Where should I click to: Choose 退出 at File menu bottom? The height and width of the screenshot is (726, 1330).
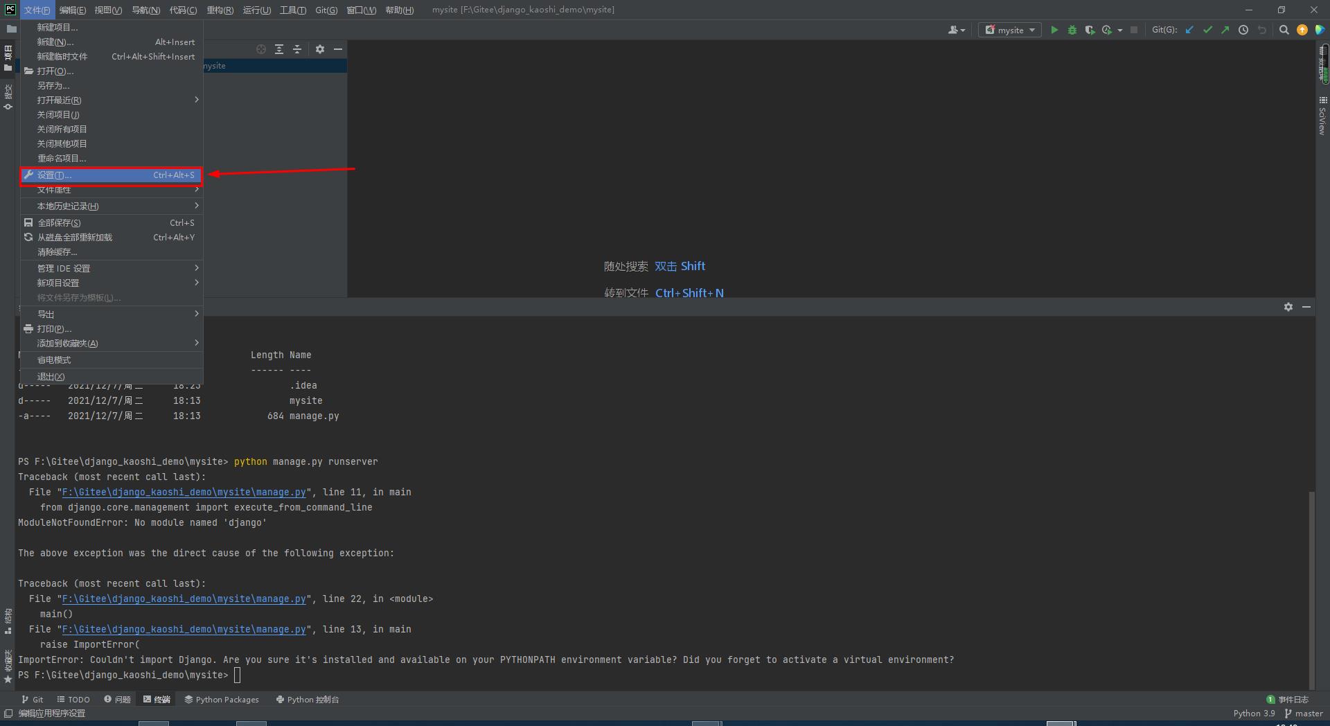point(112,377)
